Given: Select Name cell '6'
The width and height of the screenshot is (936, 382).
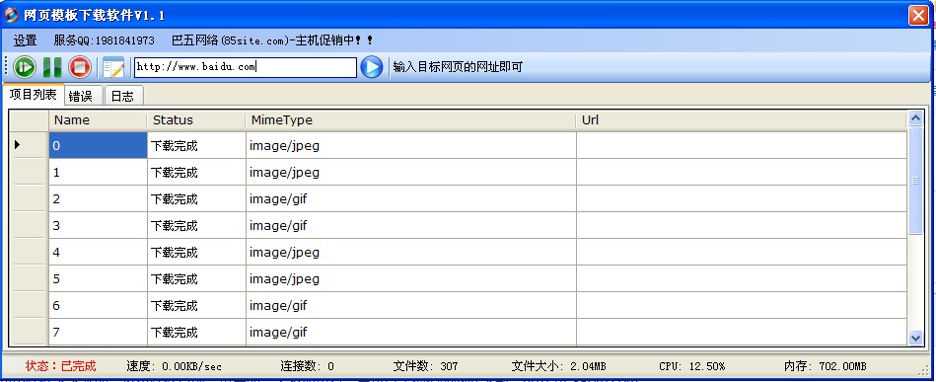Looking at the screenshot, I should coord(98,305).
